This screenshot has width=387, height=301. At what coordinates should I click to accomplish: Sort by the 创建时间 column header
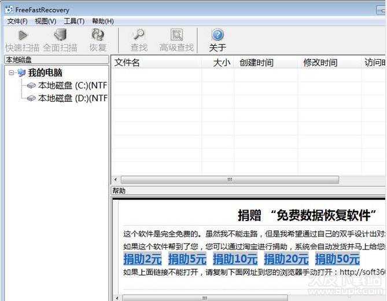tap(266, 63)
